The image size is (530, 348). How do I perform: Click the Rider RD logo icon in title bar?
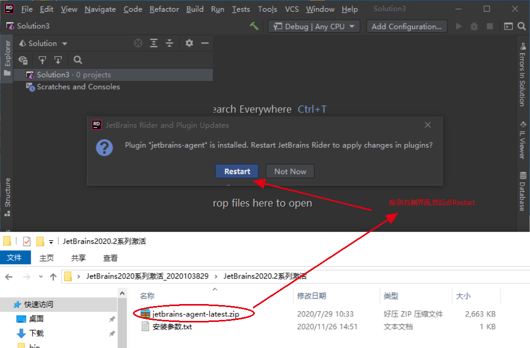point(9,9)
